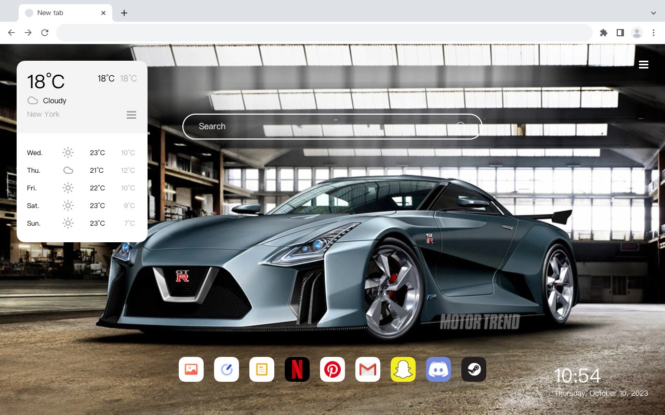
Task: Open the Steam shortcut
Action: tap(474, 369)
